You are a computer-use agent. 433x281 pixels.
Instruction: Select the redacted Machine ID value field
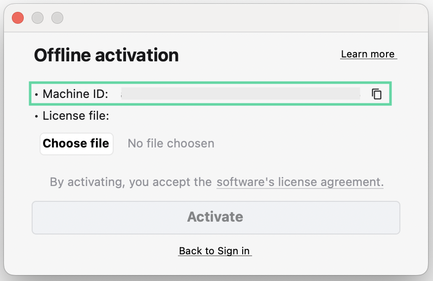[x=240, y=94]
